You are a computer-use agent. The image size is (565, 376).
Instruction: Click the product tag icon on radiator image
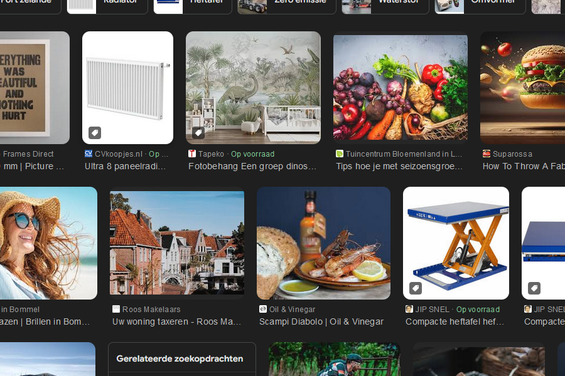pos(94,133)
